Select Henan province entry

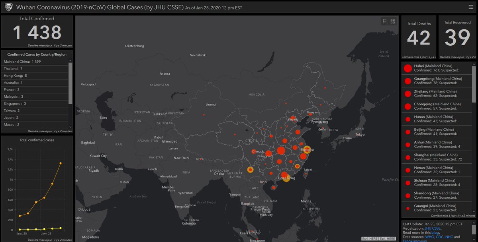tap(437, 170)
